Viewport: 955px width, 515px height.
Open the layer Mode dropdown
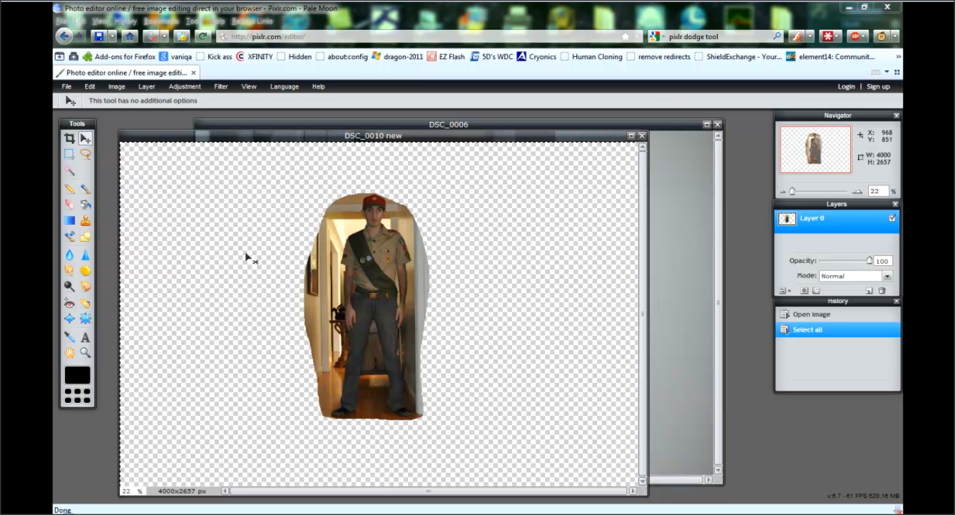pos(856,276)
